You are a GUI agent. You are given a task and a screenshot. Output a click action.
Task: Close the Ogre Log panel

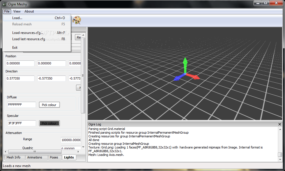pyautogui.click(x=280, y=124)
